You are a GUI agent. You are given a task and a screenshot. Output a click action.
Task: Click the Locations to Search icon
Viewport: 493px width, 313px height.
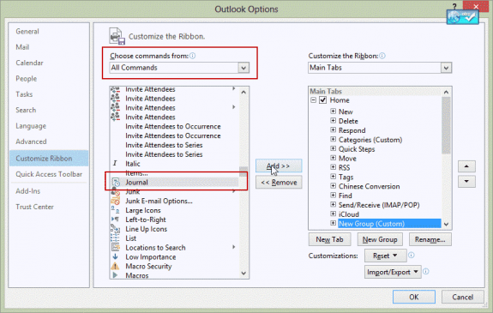tap(115, 247)
